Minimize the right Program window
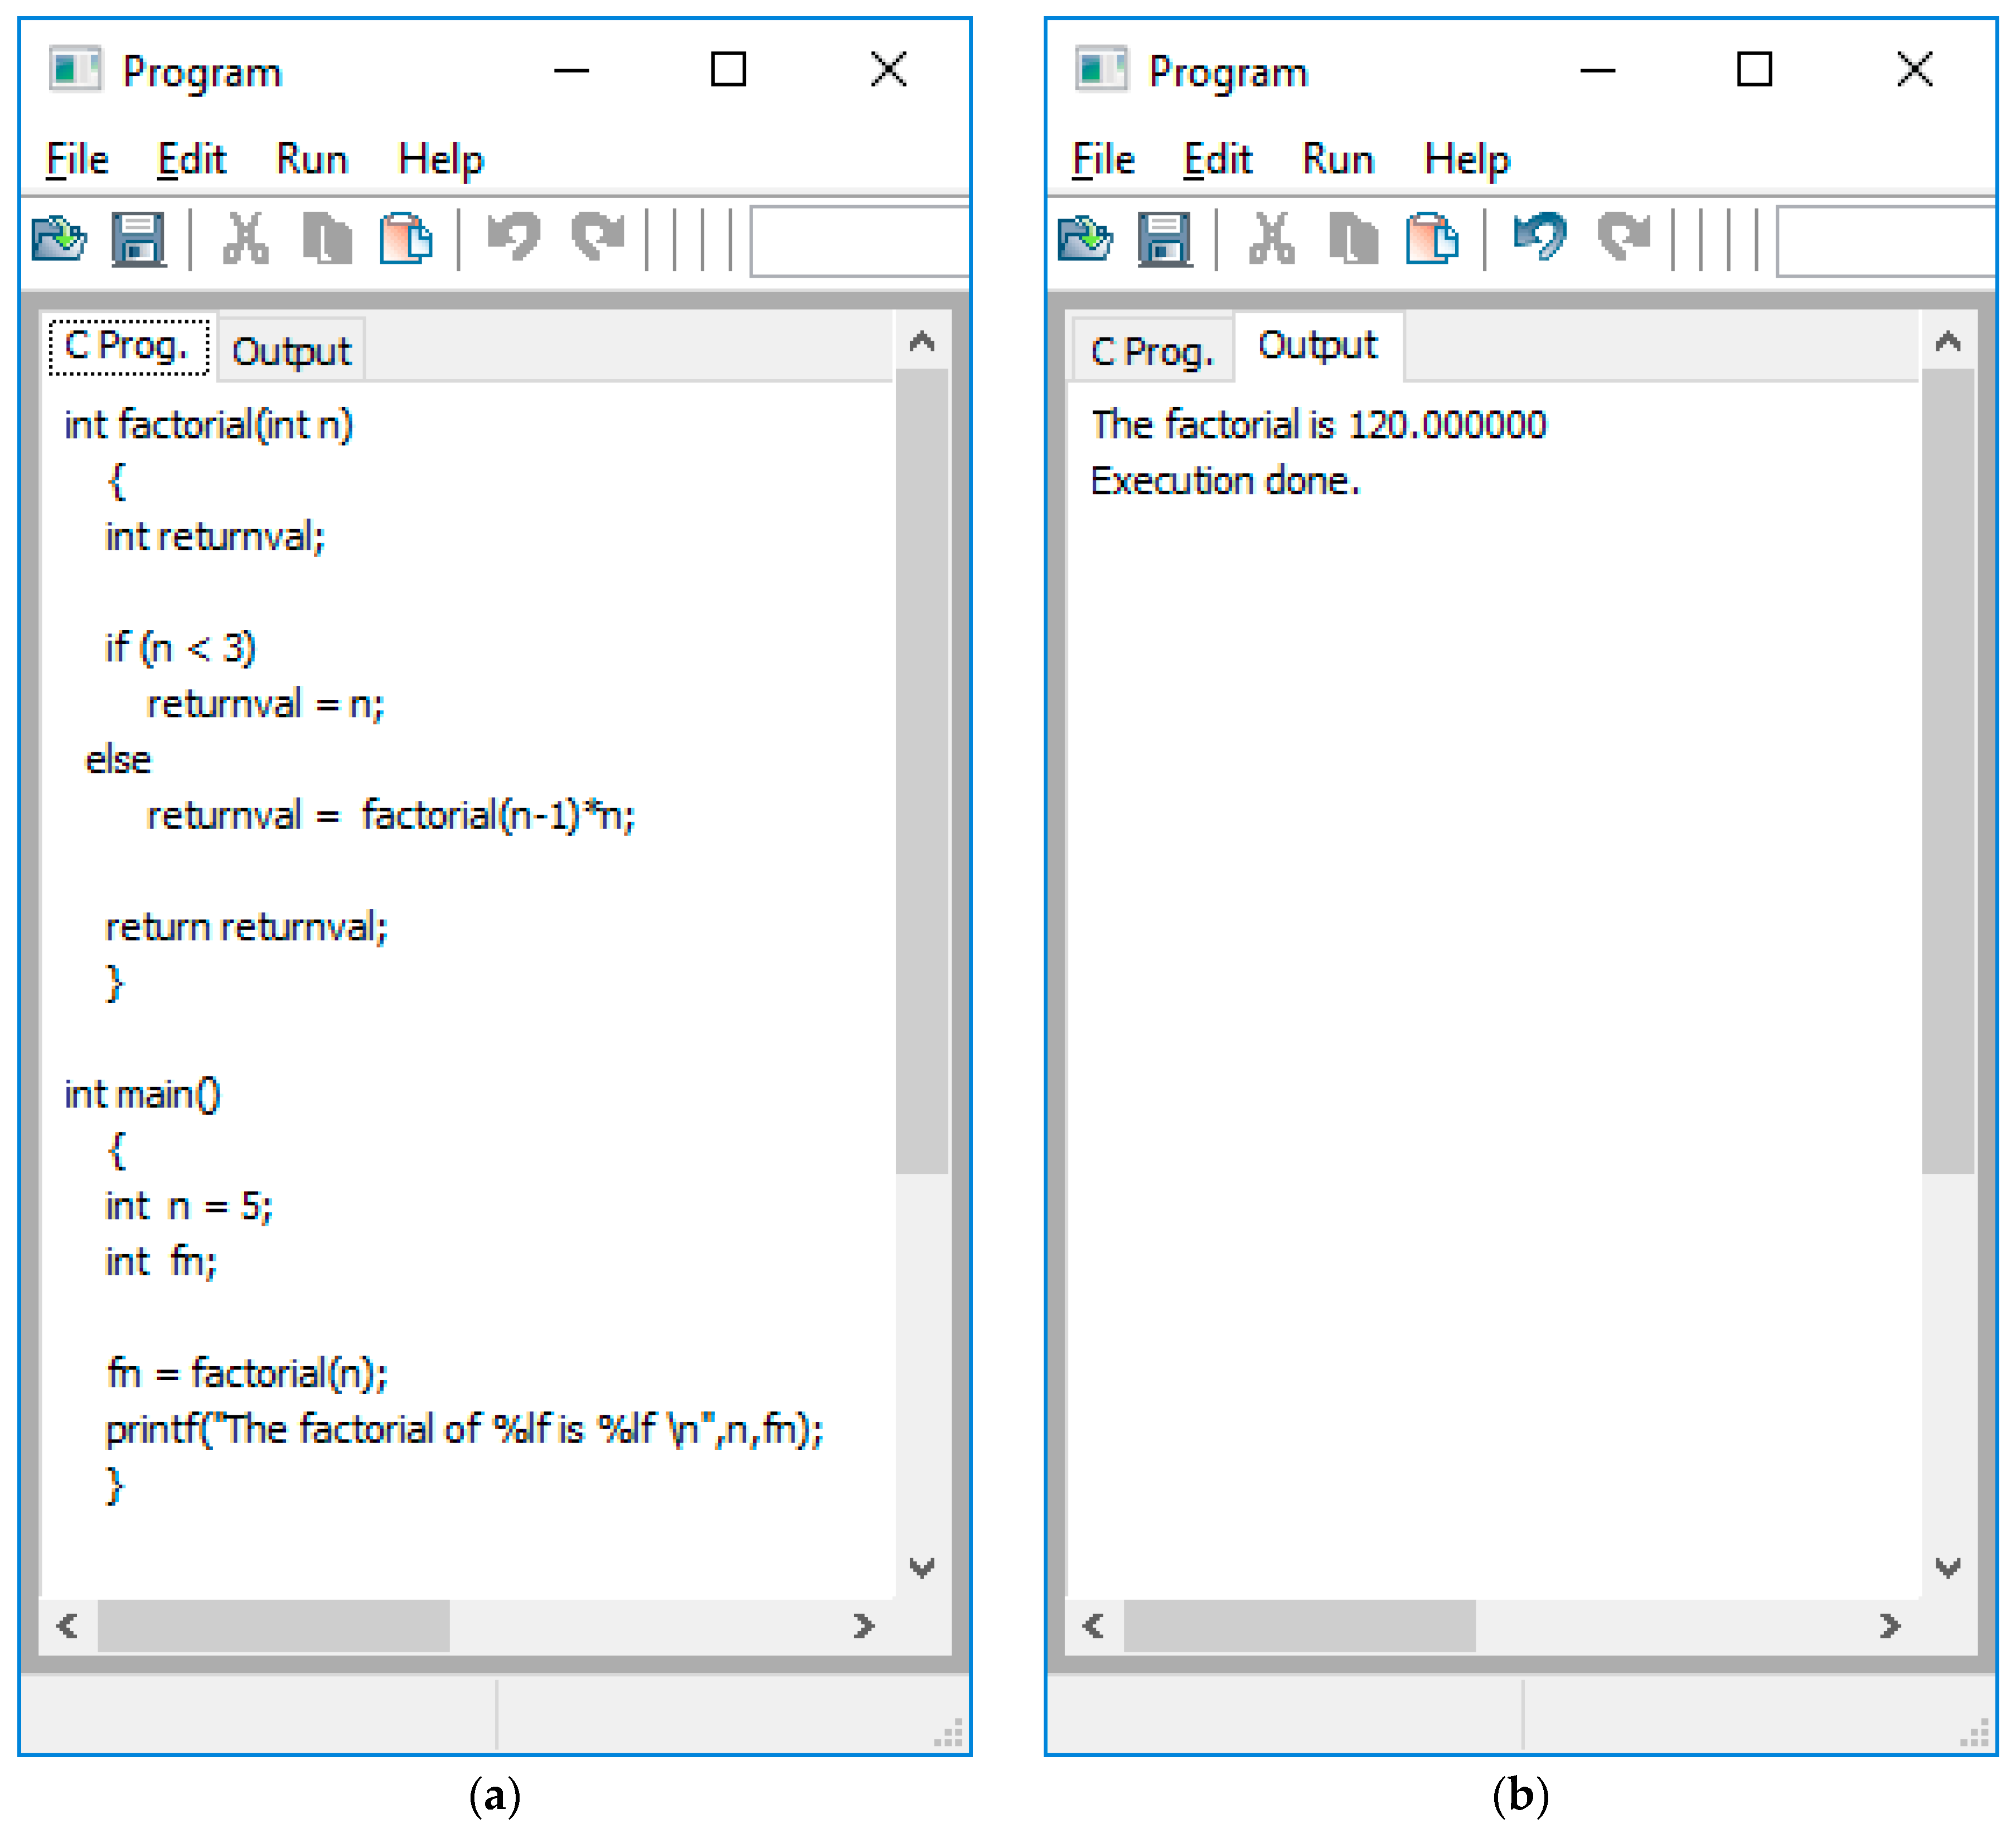Image resolution: width=2016 pixels, height=1838 pixels. pos(1598,69)
